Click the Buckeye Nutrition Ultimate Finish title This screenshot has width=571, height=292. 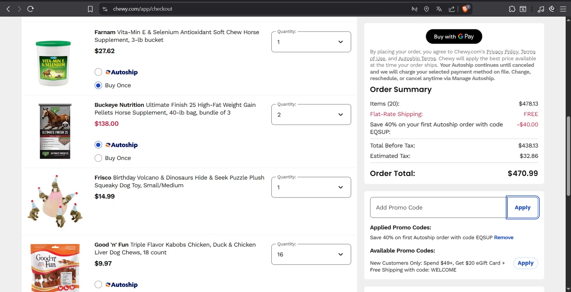pyautogui.click(x=175, y=109)
